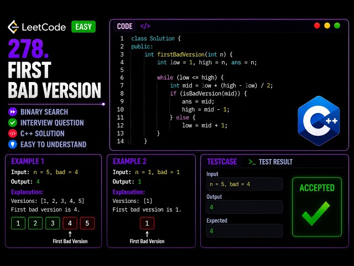Click the EXAMPLE 2 heading
The height and width of the screenshot is (266, 354).
tap(129, 161)
